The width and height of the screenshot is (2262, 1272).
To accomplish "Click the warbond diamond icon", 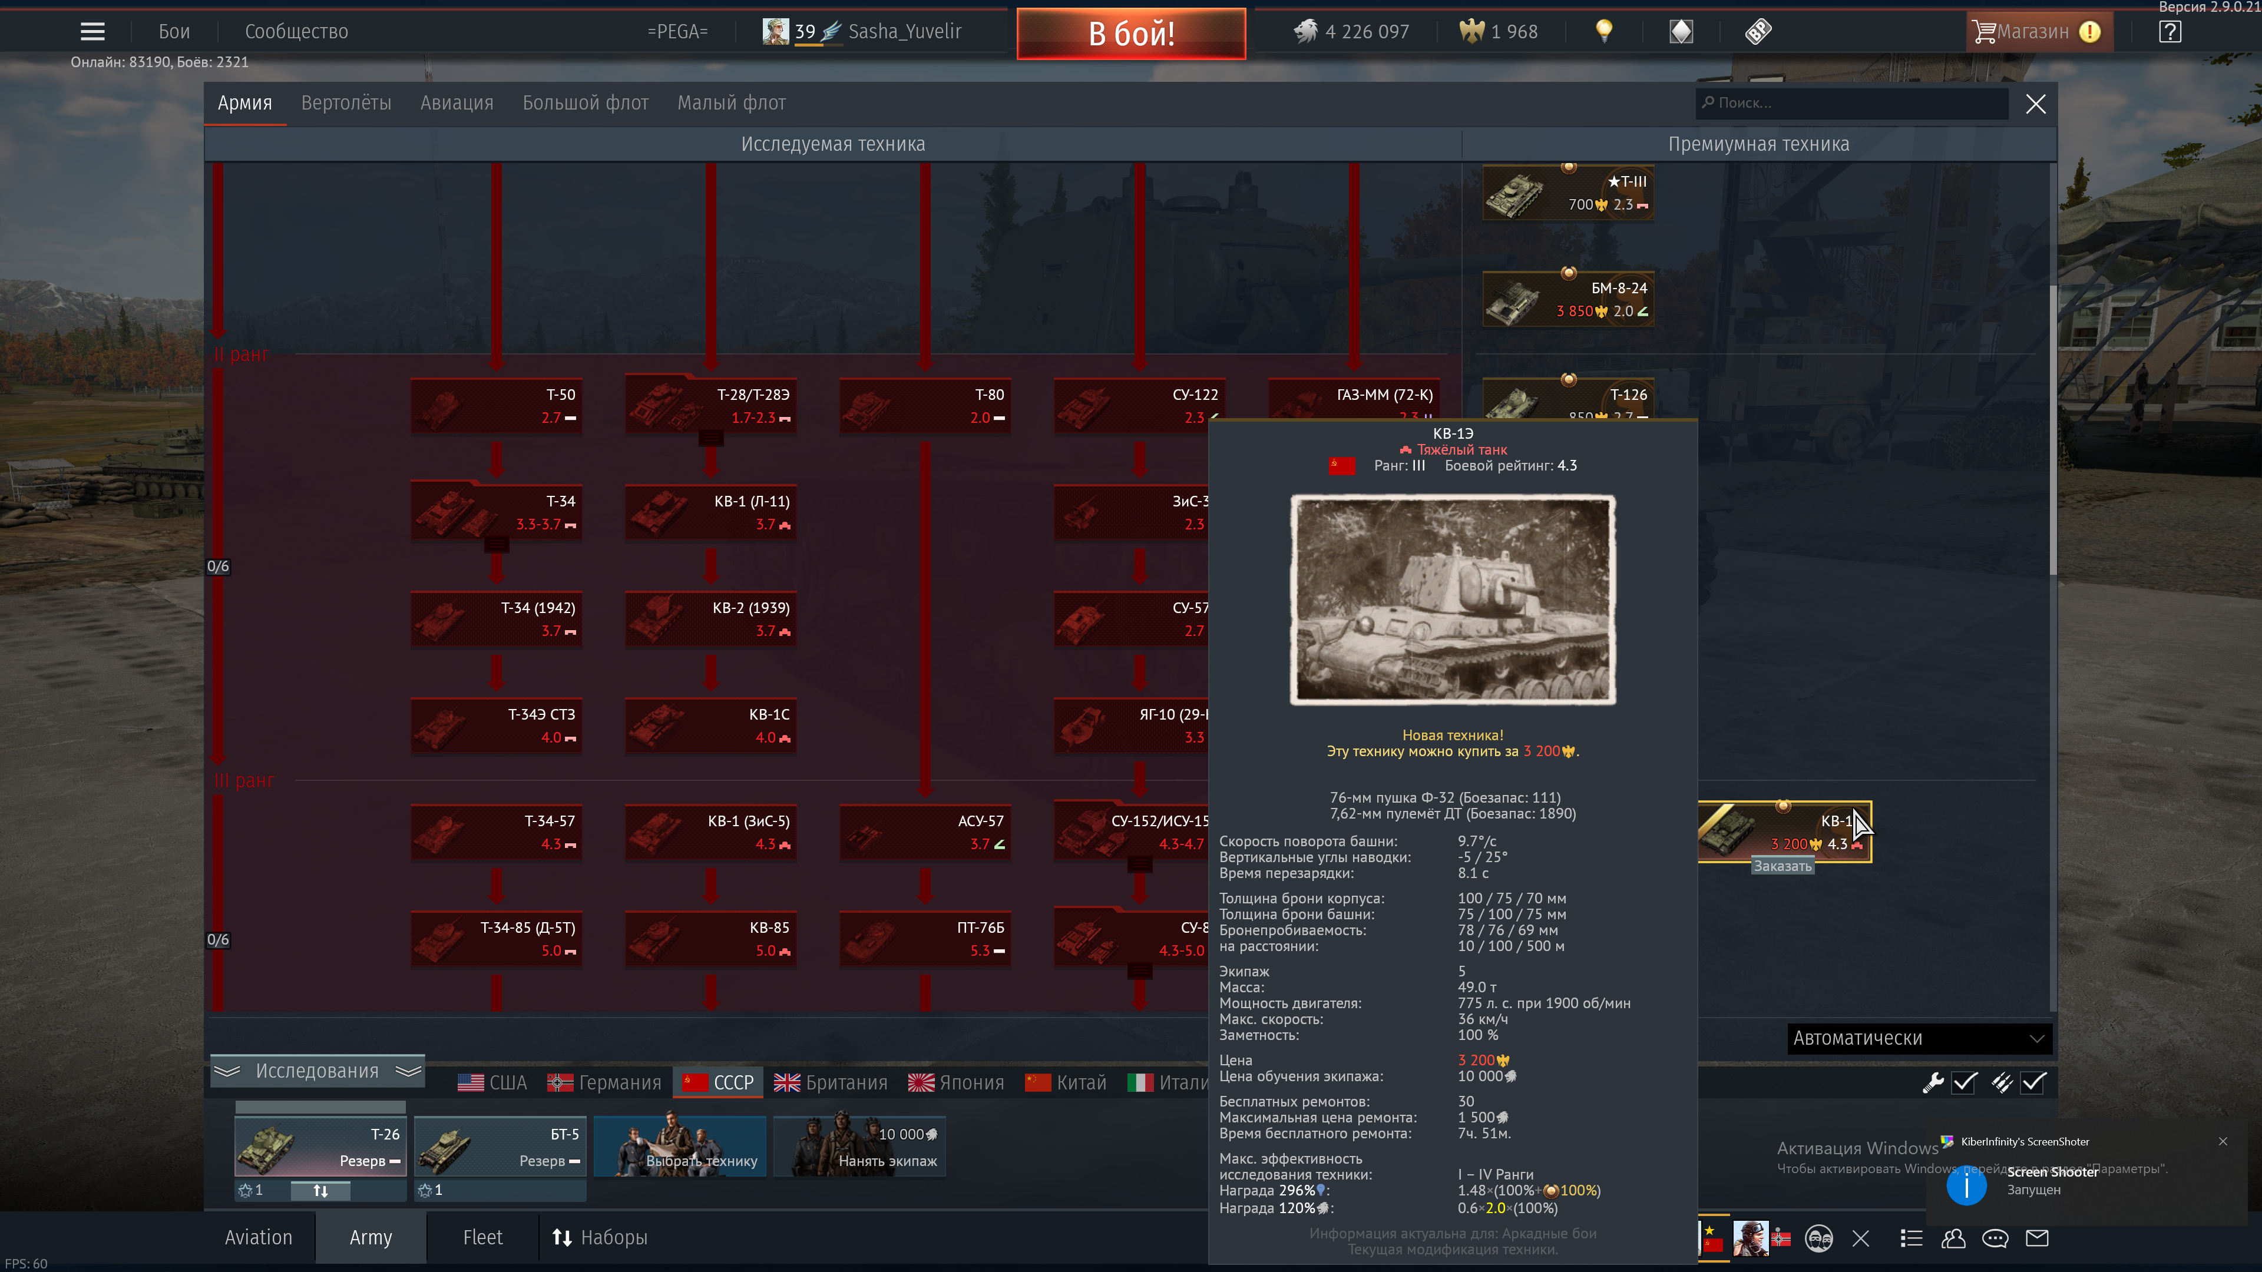I will (x=1681, y=32).
